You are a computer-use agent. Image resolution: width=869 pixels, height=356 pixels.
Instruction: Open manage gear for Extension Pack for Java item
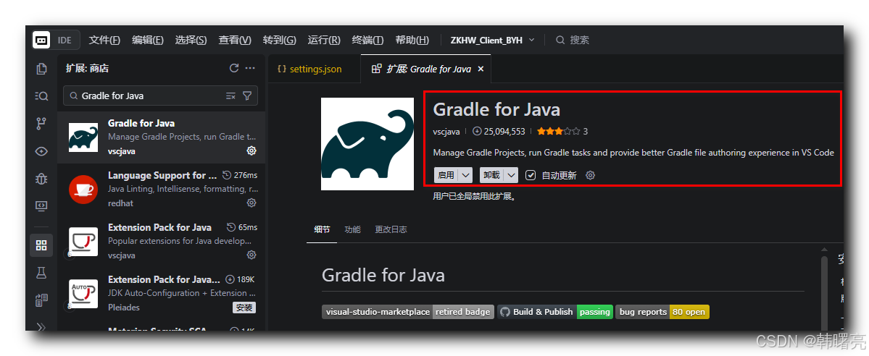(x=251, y=255)
